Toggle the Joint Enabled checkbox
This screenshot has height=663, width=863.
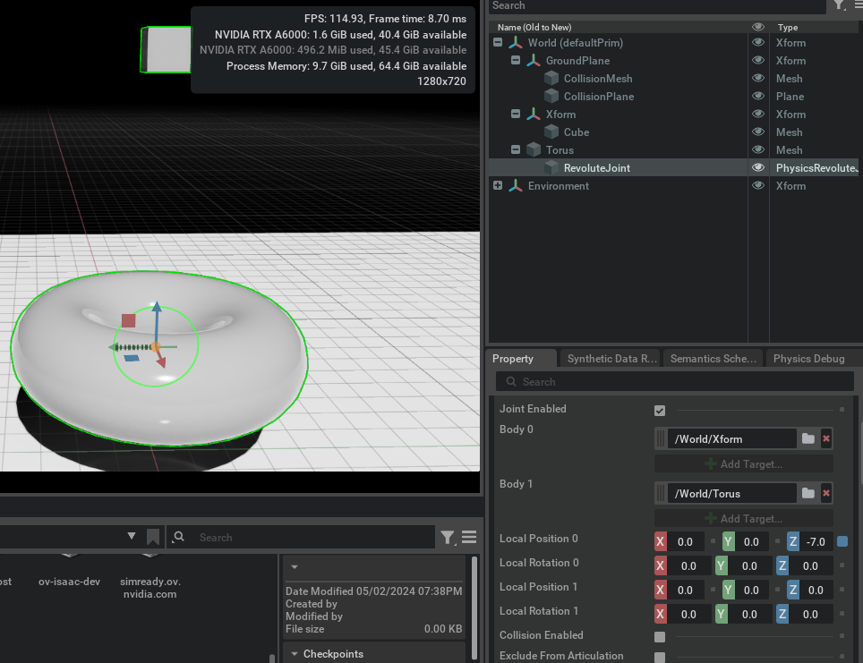[660, 410]
